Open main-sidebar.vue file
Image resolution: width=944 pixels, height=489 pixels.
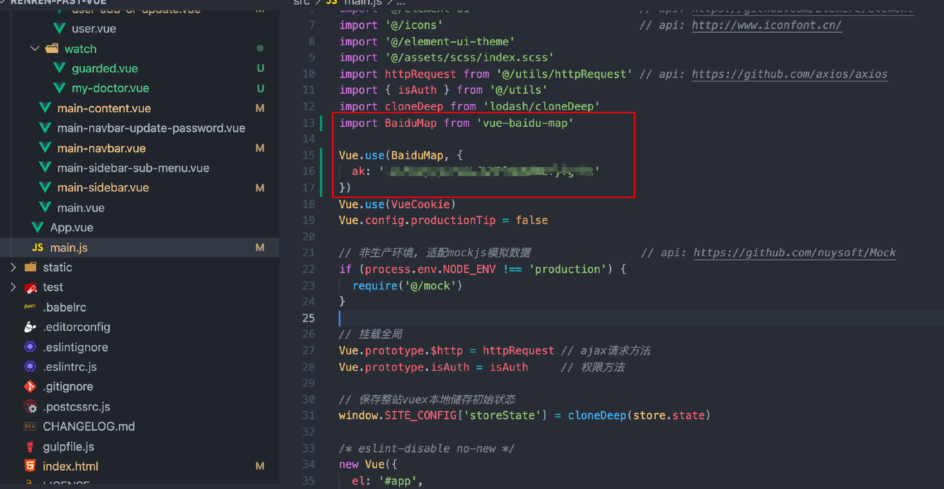coord(103,187)
